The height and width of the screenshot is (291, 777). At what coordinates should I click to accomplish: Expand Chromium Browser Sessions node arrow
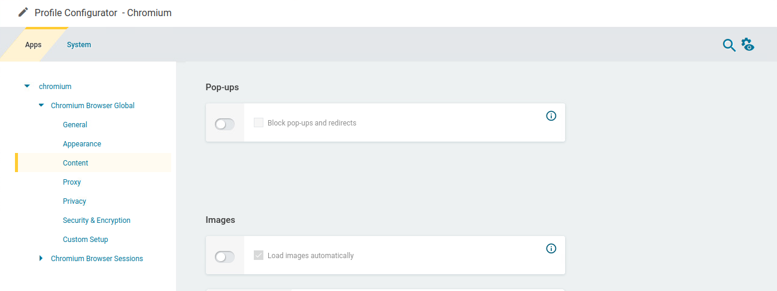(41, 259)
